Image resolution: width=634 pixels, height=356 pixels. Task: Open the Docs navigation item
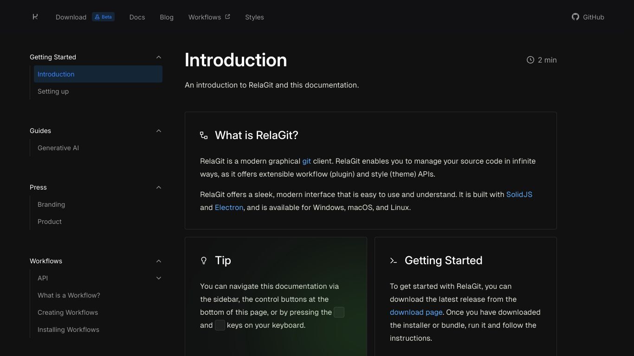(x=137, y=17)
